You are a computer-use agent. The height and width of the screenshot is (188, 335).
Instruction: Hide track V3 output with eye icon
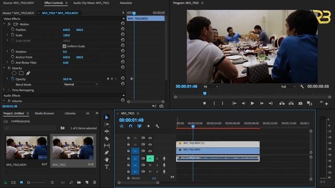pyautogui.click(x=150, y=138)
